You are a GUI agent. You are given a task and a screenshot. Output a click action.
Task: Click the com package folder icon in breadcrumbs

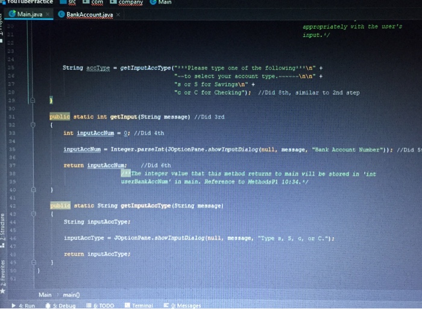(x=86, y=2)
